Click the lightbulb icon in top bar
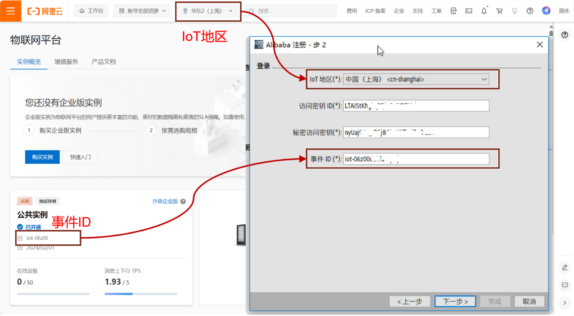Image resolution: width=574 pixels, height=316 pixels. click(514, 11)
